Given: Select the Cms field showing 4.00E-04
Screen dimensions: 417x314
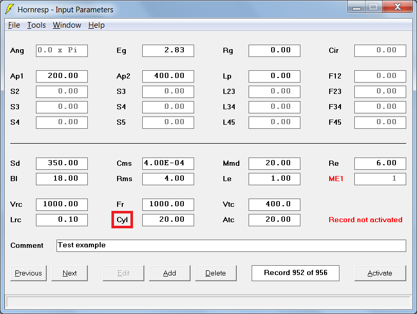Looking at the screenshot, I should pyautogui.click(x=168, y=163).
